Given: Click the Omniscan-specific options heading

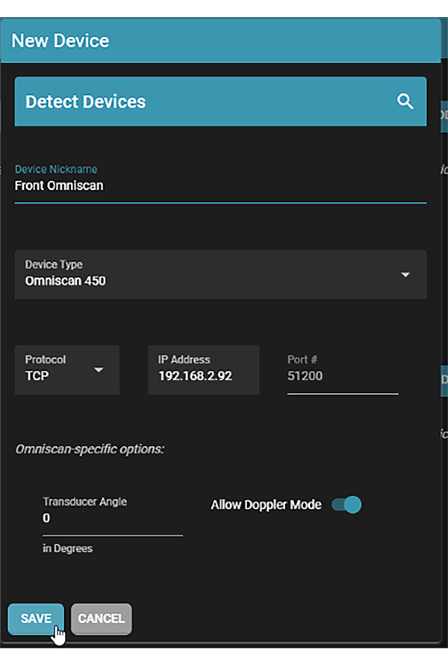Looking at the screenshot, I should click(90, 449).
